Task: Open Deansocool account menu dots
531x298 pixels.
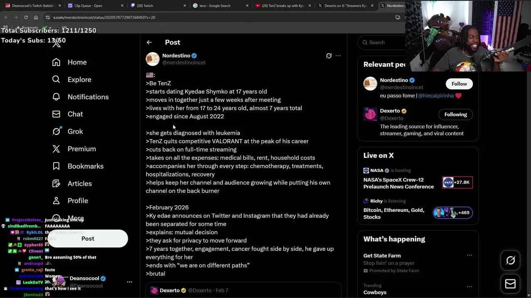Action: coord(129,282)
